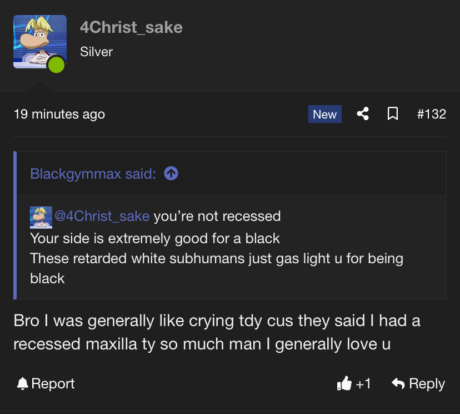460x414 pixels.
Task: Click the up arrow beside Blackgymmax said
Action: tap(171, 174)
